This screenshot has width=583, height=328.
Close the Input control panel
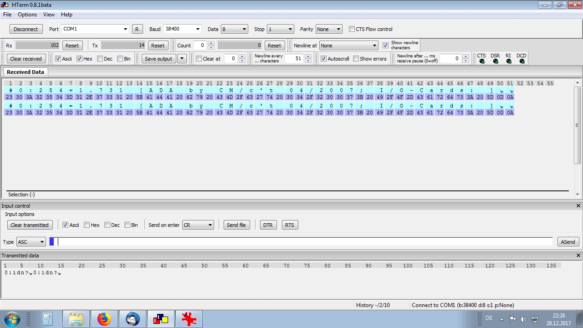578,206
